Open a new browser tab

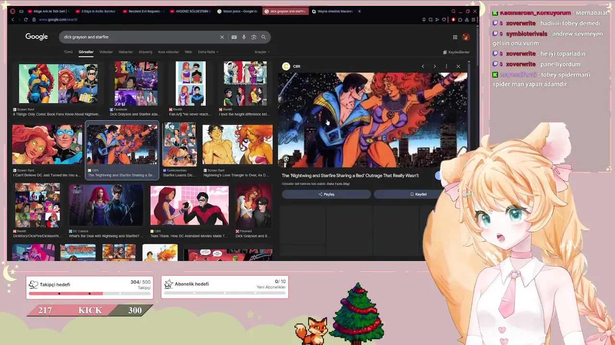360,11
